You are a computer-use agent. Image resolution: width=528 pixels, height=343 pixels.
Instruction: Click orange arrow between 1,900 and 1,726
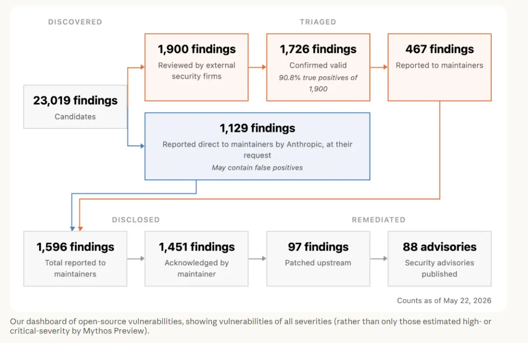click(257, 67)
